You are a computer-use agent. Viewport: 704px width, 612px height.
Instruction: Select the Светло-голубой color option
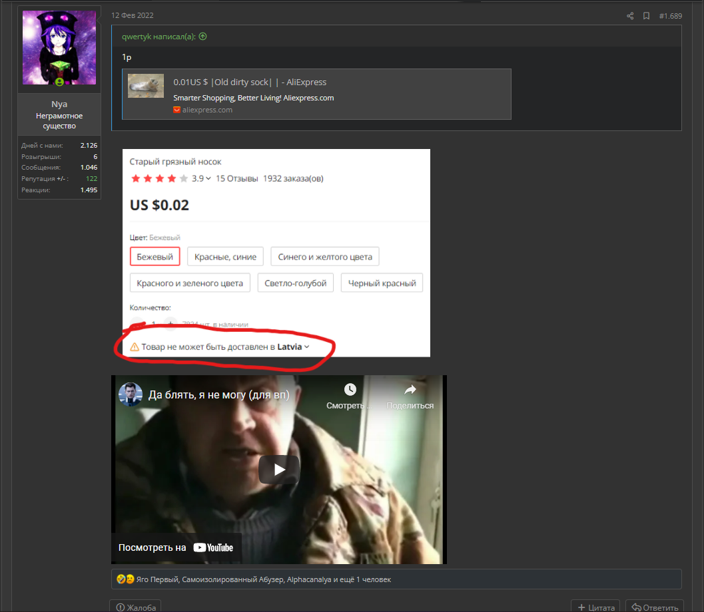click(x=296, y=283)
